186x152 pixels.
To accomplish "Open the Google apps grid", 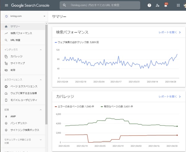I will (178, 5).
